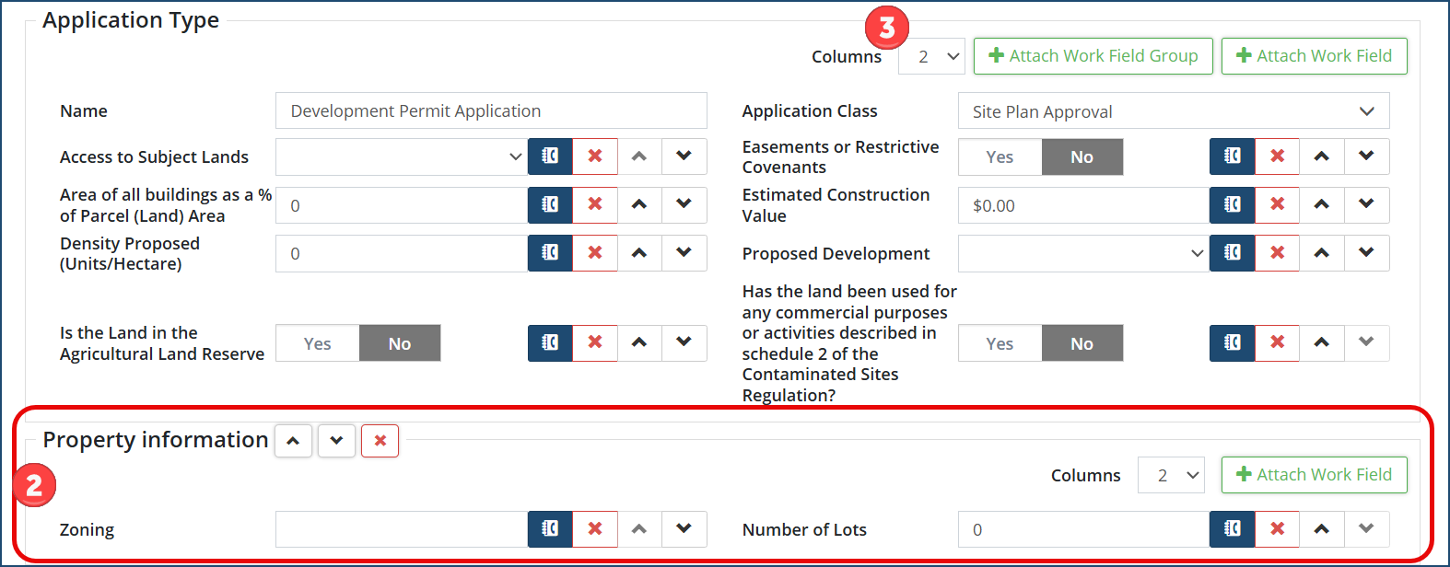
Task: Click the Name input field
Action: (x=491, y=111)
